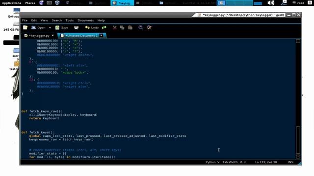Open the root user menu
Viewport: 314px width, 176px height.
click(298, 3)
